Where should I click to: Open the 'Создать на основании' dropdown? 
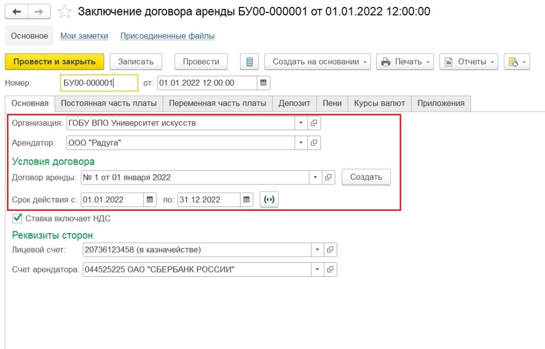tap(317, 62)
